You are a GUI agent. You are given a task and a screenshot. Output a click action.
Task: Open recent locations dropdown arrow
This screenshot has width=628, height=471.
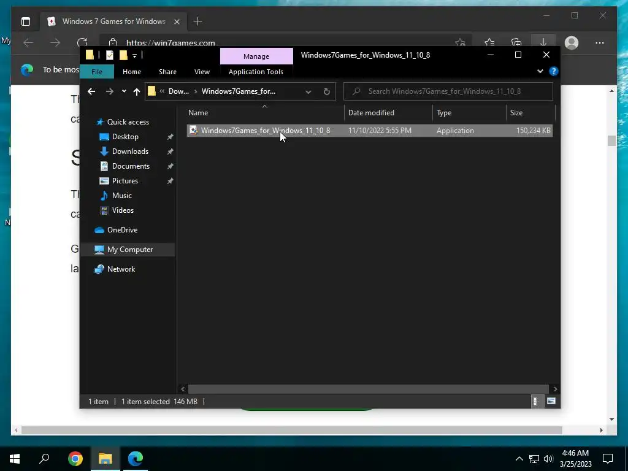[x=124, y=91]
